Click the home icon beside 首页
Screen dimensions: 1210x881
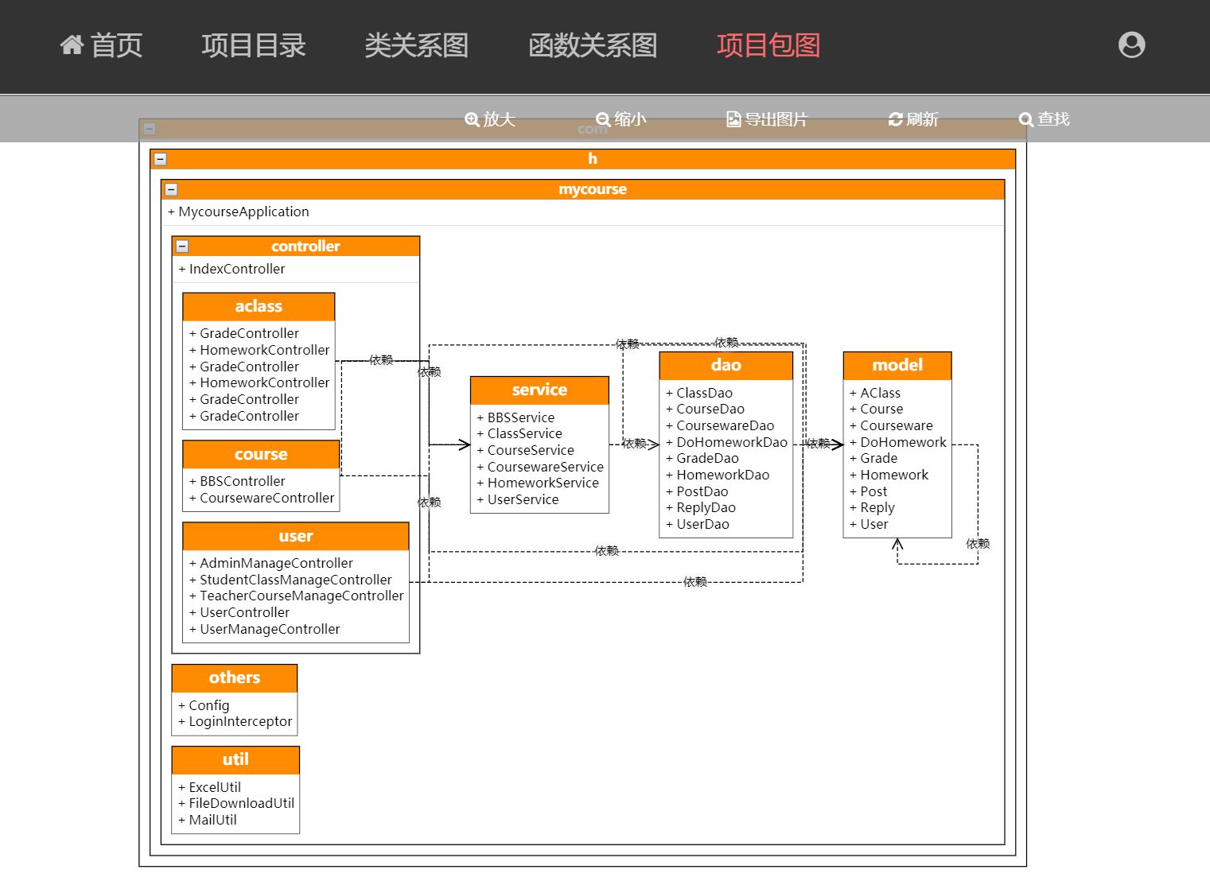(72, 45)
